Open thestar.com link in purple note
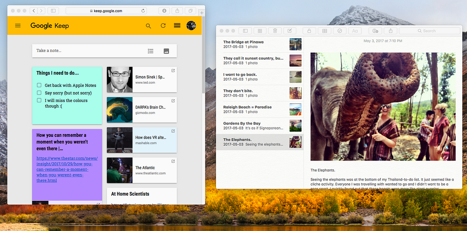Screen dimensions: 467x231 [67, 169]
